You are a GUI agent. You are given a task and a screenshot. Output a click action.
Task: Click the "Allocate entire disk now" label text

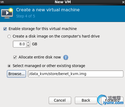[40, 57]
